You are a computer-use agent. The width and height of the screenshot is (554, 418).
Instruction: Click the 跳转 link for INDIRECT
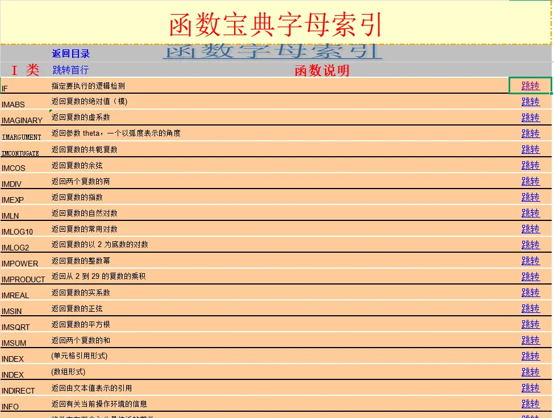point(530,388)
